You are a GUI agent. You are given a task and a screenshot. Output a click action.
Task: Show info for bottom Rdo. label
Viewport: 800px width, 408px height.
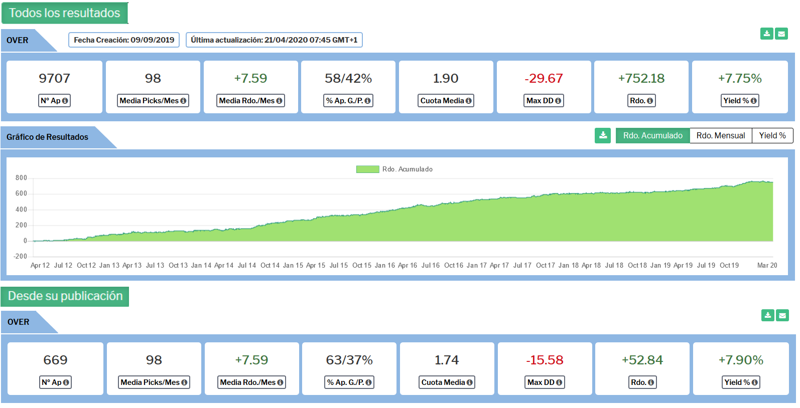pyautogui.click(x=651, y=382)
